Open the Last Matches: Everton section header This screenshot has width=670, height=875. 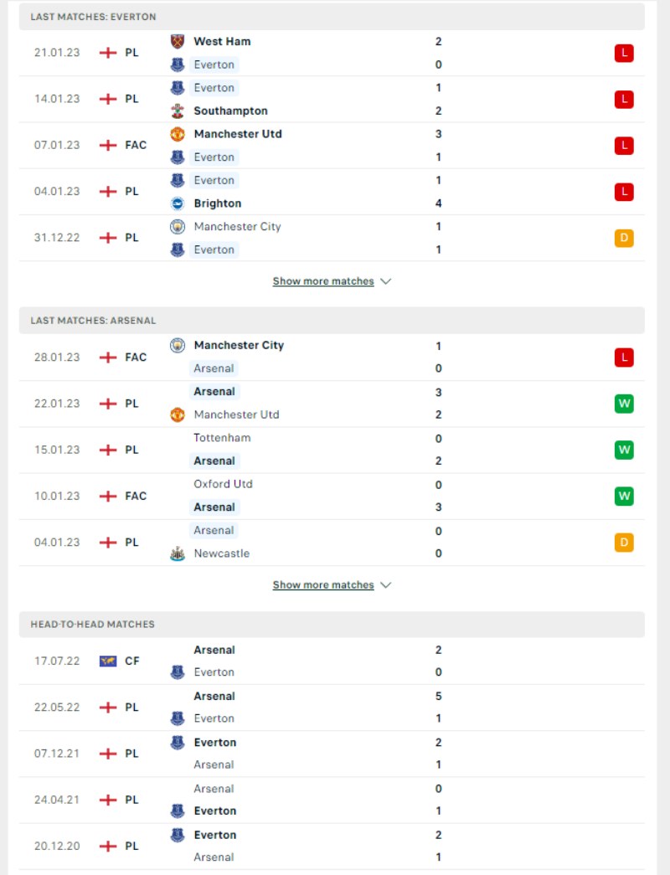tap(332, 17)
